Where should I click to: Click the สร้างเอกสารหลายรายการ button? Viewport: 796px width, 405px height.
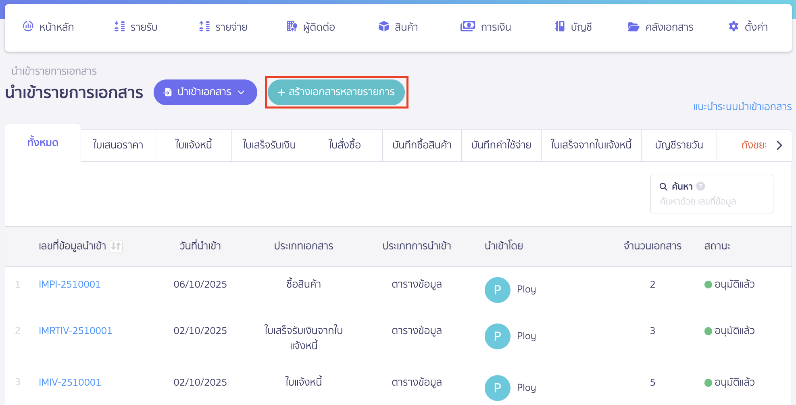click(x=337, y=92)
